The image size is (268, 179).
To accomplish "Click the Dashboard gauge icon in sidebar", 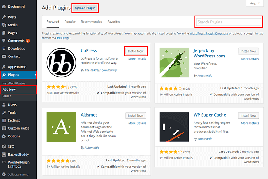I will 4,7.
